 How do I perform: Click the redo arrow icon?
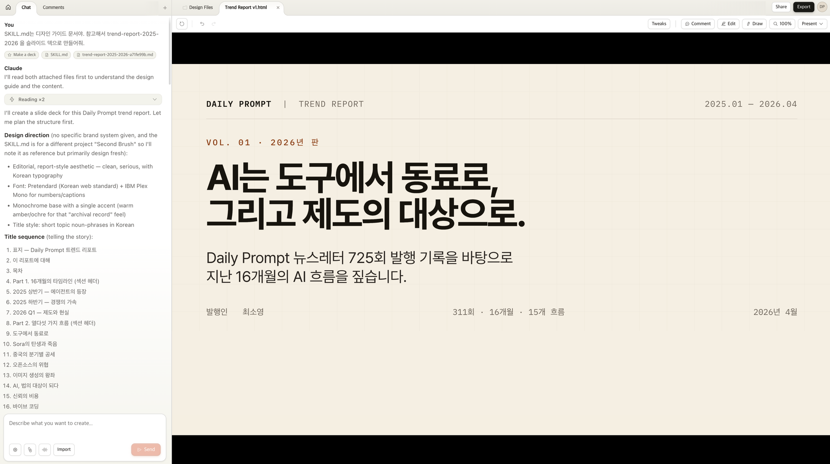(214, 24)
